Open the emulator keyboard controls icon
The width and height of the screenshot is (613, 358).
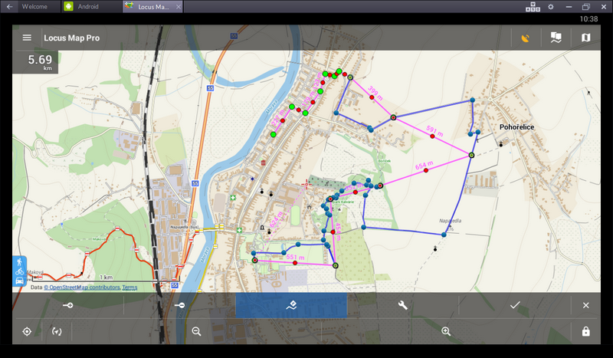pos(533,7)
